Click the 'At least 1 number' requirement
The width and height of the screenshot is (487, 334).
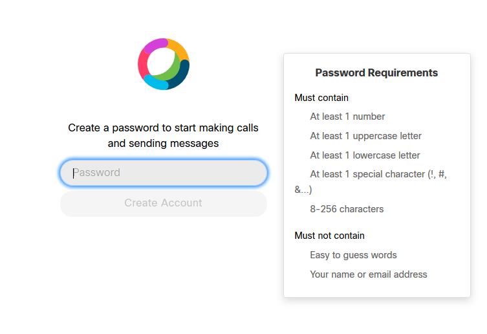(x=347, y=117)
